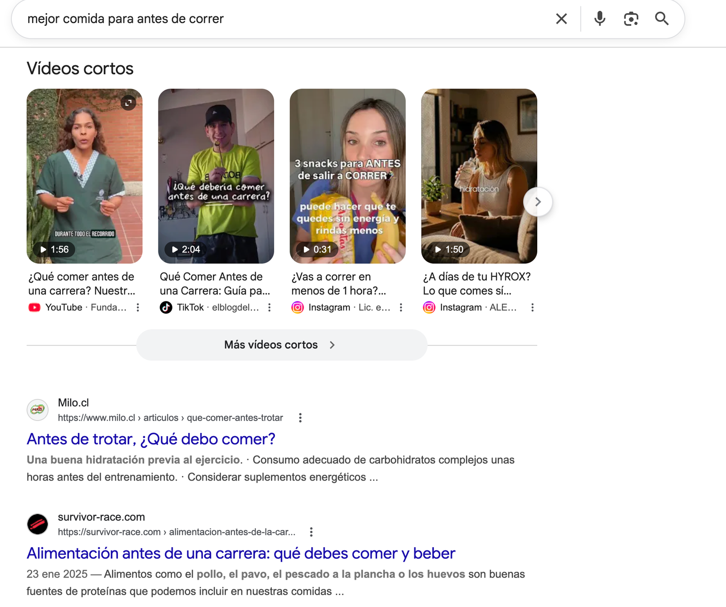Click the Milo.cl site favicon

coord(38,410)
